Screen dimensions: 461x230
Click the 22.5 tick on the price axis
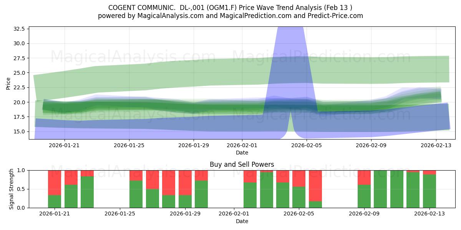click(19, 87)
